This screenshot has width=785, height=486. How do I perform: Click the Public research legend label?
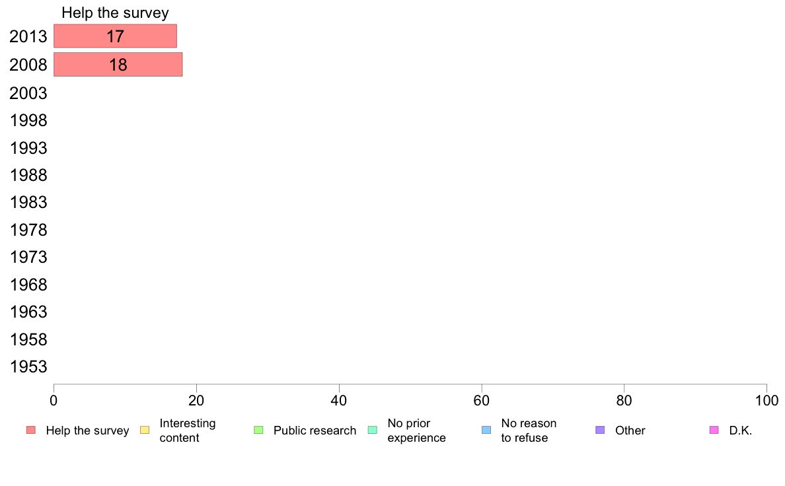pyautogui.click(x=315, y=431)
